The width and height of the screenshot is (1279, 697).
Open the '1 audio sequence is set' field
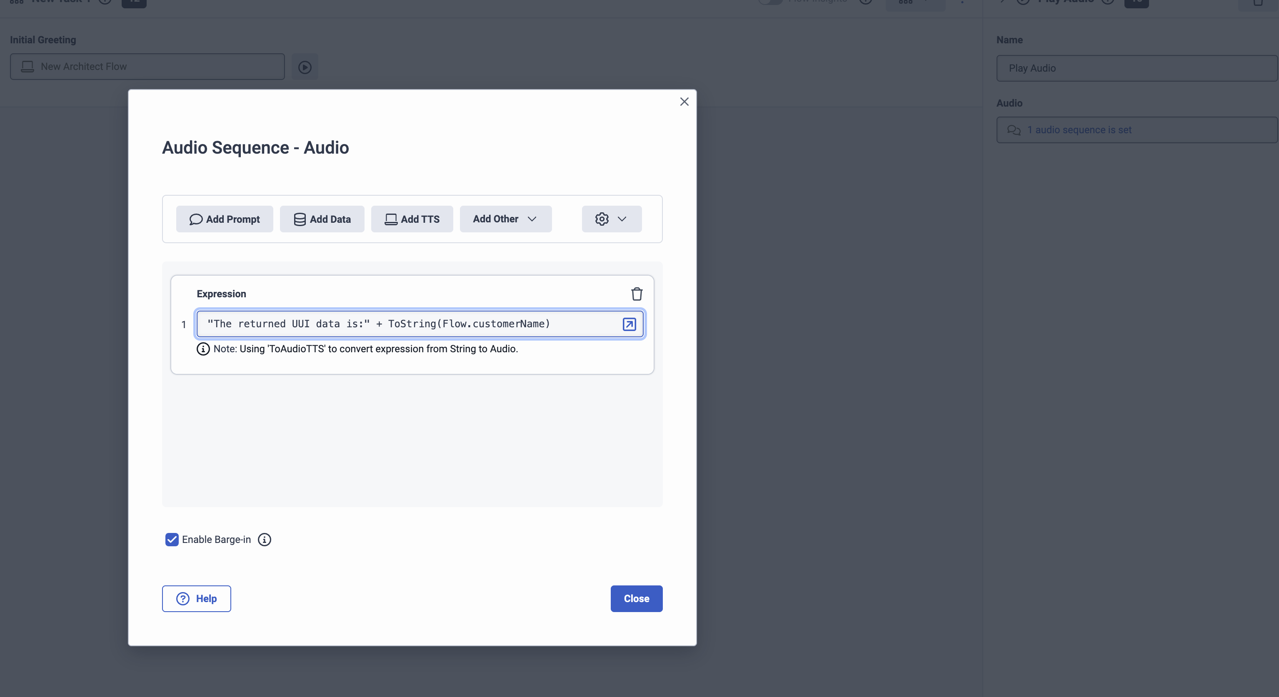pyautogui.click(x=1137, y=130)
